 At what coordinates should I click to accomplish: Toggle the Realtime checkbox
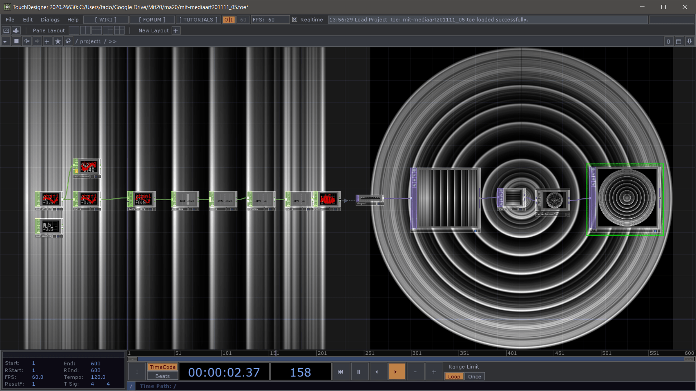pos(295,20)
